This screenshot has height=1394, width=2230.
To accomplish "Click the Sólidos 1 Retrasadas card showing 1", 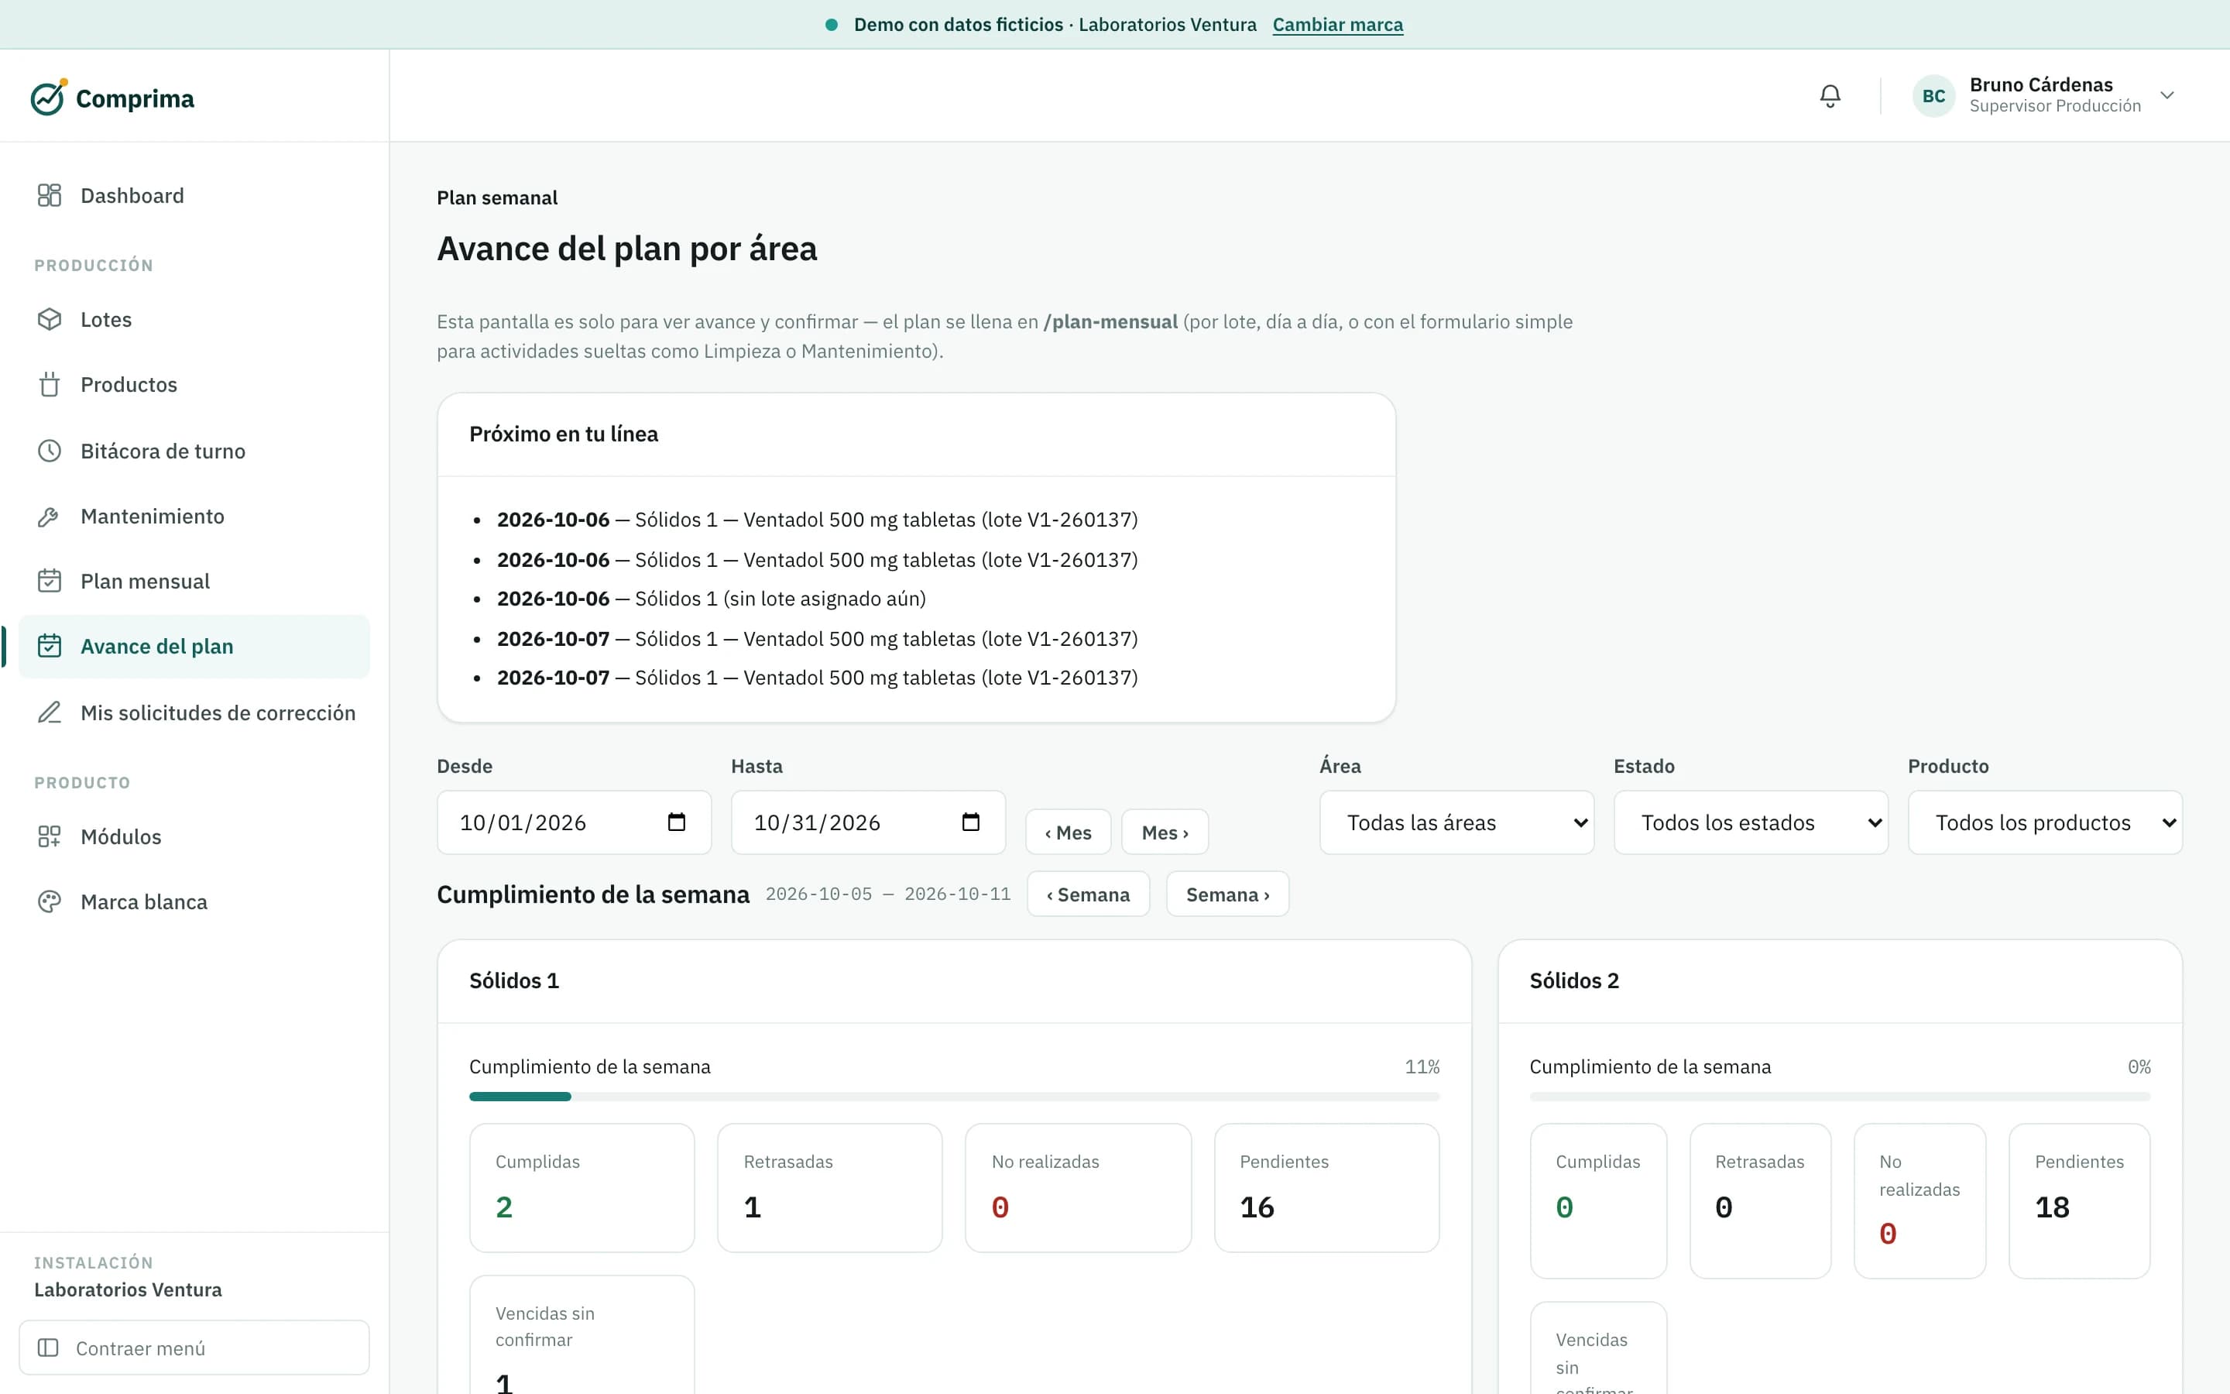I will click(829, 1187).
